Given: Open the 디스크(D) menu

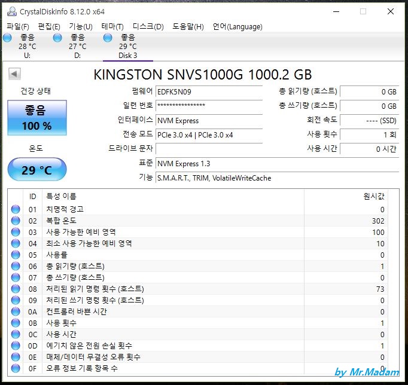Looking at the screenshot, I should (148, 26).
